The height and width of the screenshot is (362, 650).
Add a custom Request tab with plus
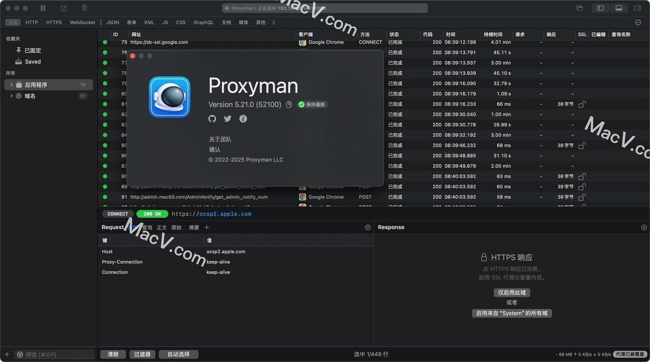click(x=207, y=228)
